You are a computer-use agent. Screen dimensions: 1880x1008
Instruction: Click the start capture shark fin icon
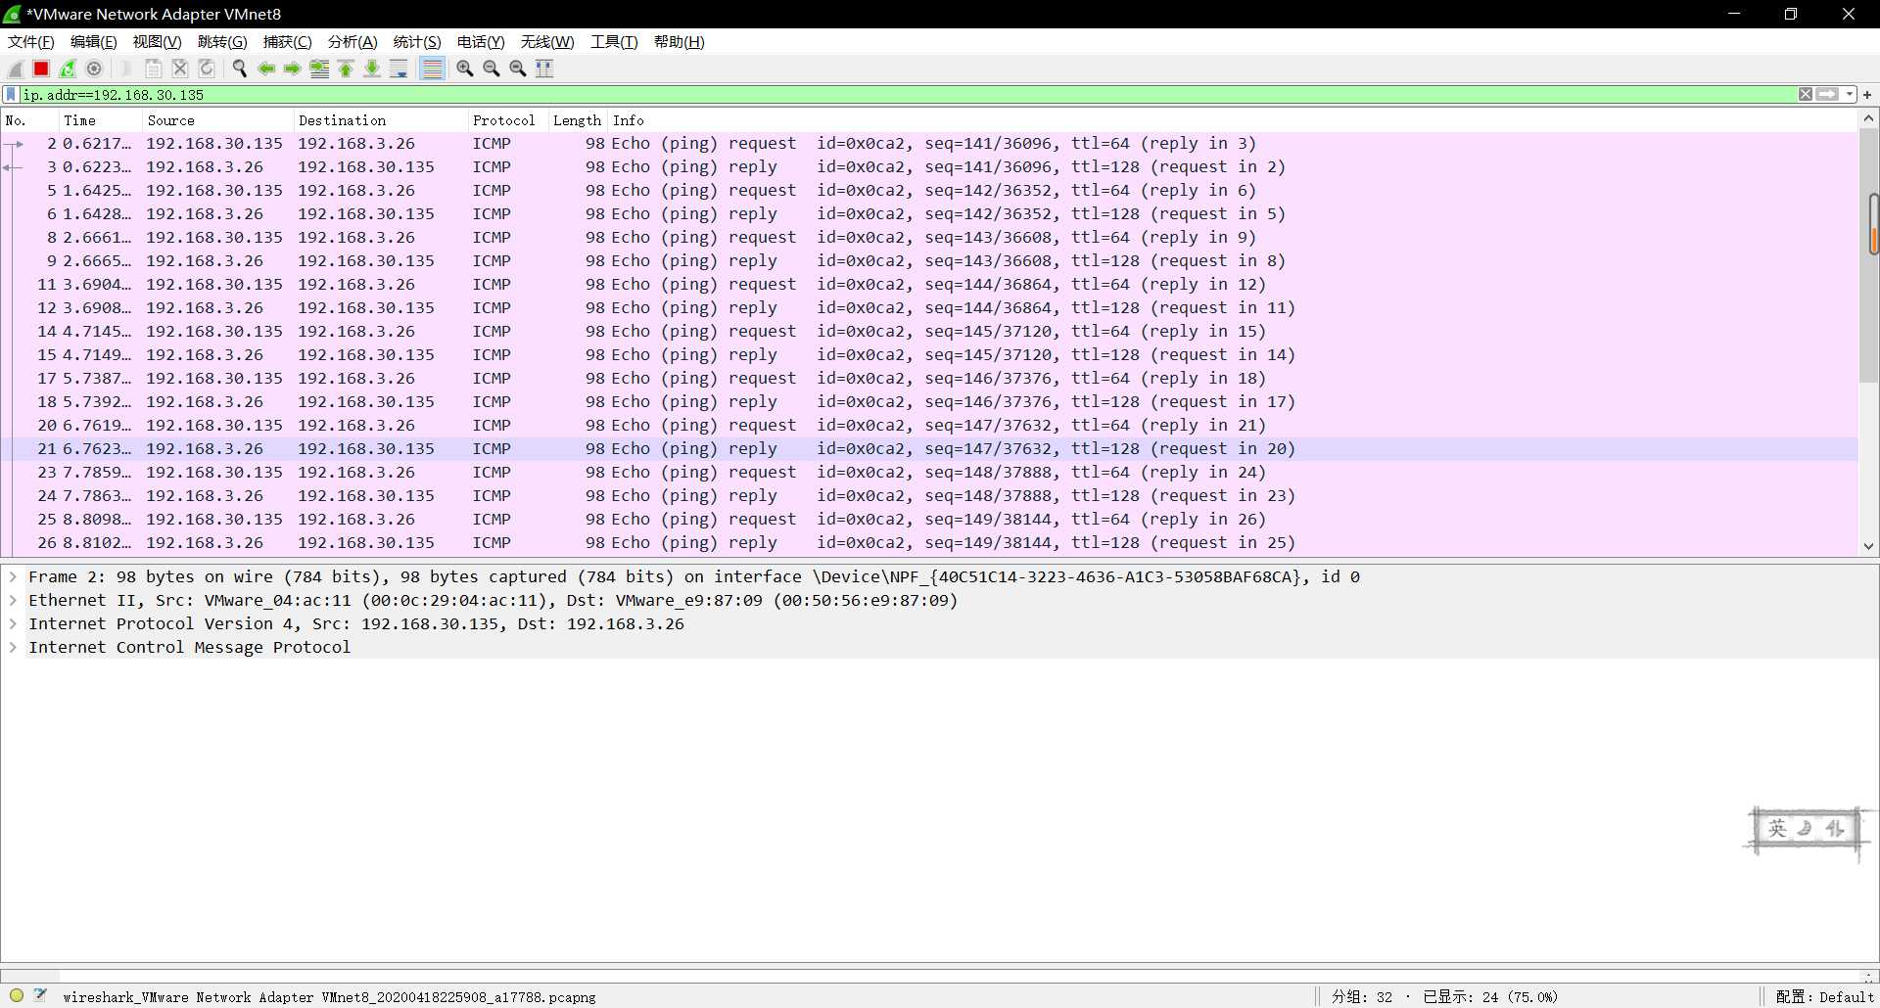coord(16,69)
